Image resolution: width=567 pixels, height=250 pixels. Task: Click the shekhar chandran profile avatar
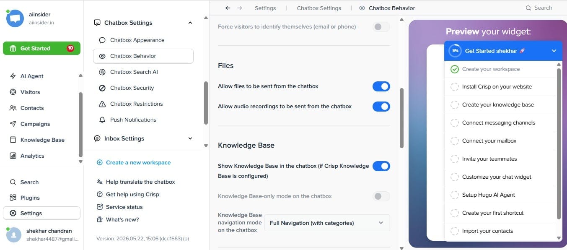(14, 235)
